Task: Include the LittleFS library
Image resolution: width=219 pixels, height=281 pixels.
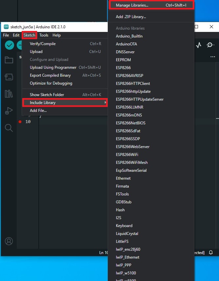Action: (151, 241)
